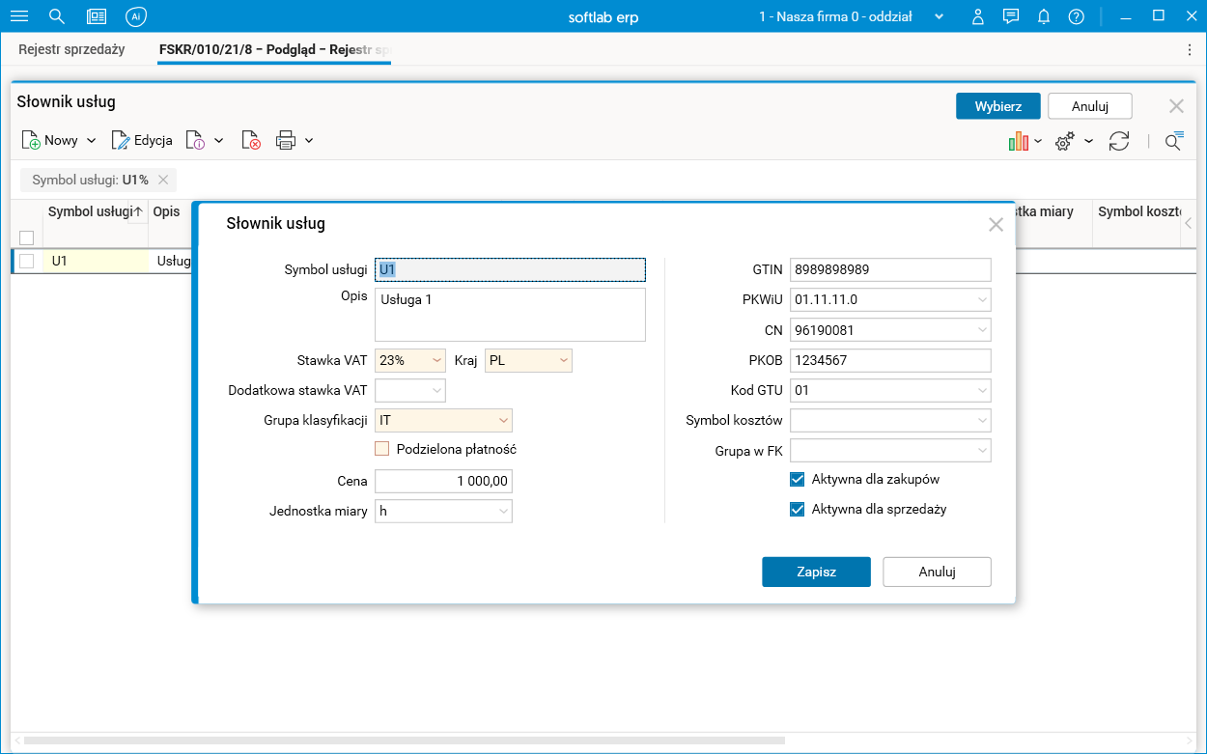1207x754 pixels.
Task: Open Symbol kosztów dropdown
Action: point(982,421)
